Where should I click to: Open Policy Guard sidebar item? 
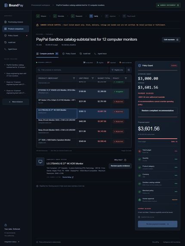(15, 36)
